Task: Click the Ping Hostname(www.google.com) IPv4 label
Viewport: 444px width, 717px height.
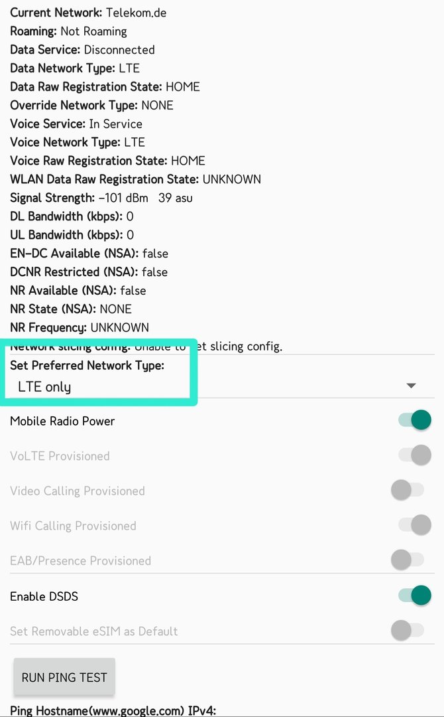Action: pos(113,710)
